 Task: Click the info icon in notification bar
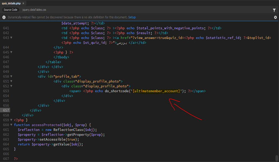coord(4,17)
